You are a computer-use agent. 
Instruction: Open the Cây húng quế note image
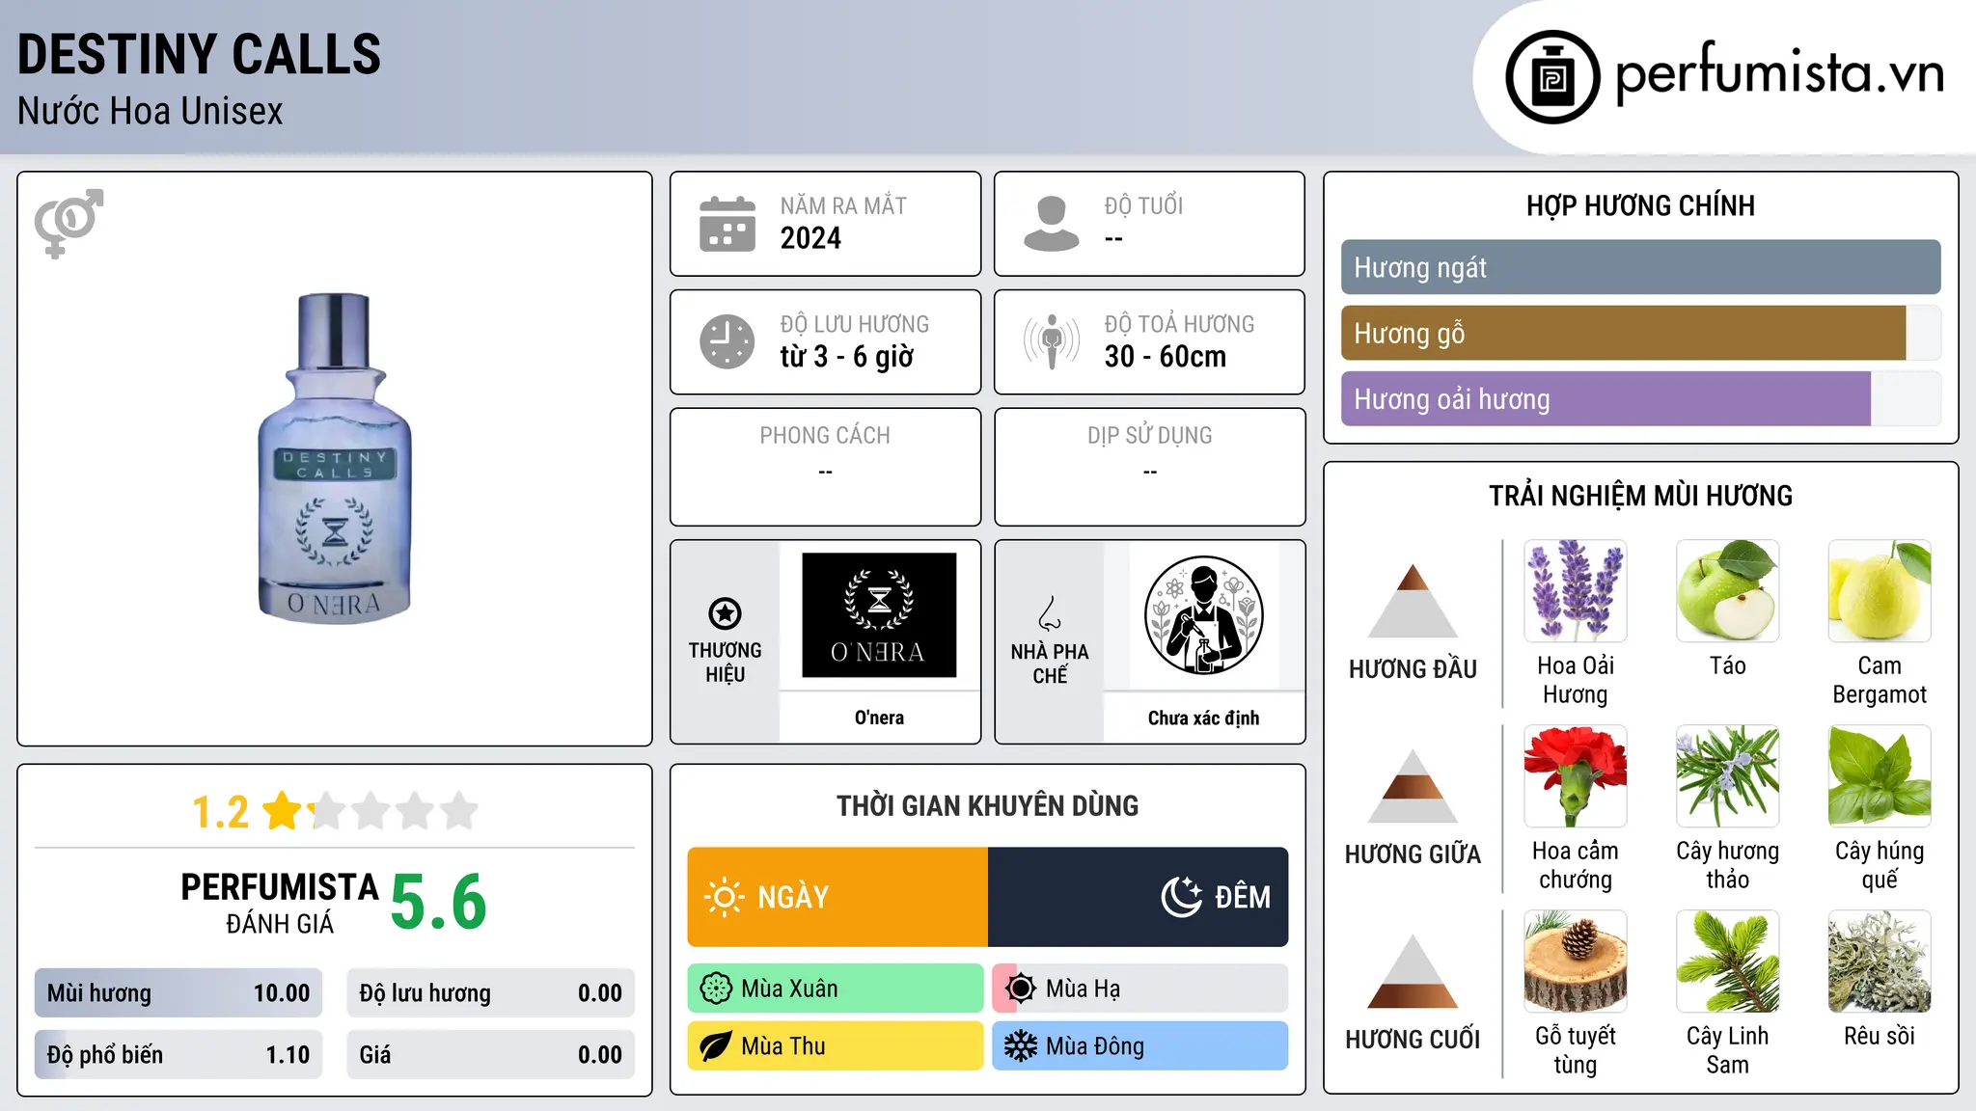point(1880,776)
